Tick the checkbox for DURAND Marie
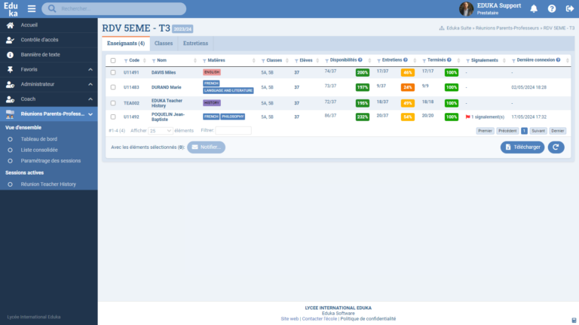This screenshot has height=325, width=579. coord(113,87)
